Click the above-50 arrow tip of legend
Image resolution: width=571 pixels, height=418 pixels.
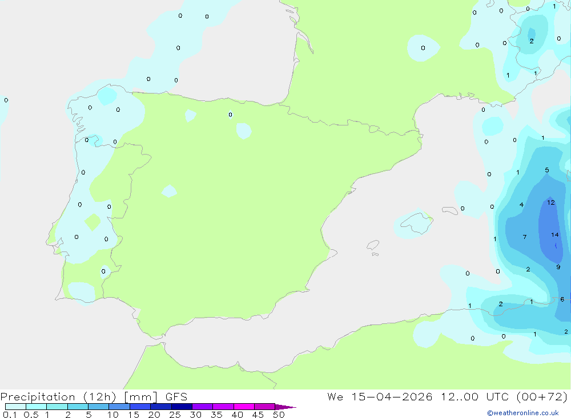click(x=285, y=407)
